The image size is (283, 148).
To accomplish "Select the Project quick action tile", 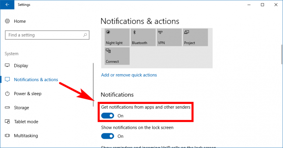I will point(195,37).
